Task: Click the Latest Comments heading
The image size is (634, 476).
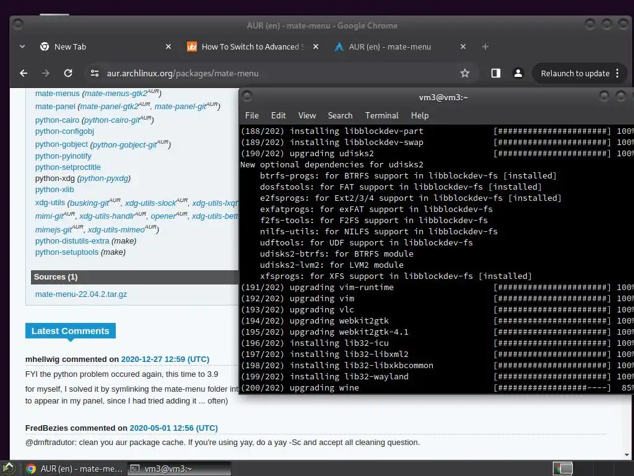Action: [x=71, y=331]
